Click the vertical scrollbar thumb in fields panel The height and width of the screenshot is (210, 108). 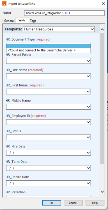tap(102, 98)
